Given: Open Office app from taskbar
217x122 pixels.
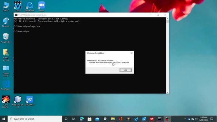Looking at the screenshot, I should click(x=121, y=119).
